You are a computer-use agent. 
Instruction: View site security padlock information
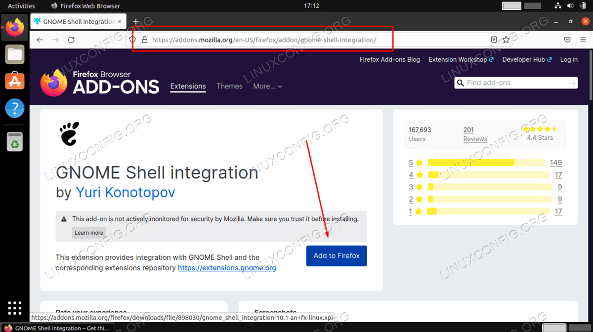click(144, 40)
